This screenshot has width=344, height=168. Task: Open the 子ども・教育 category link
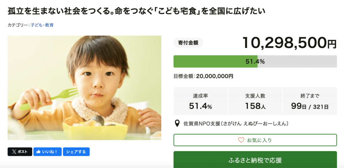[42, 25]
